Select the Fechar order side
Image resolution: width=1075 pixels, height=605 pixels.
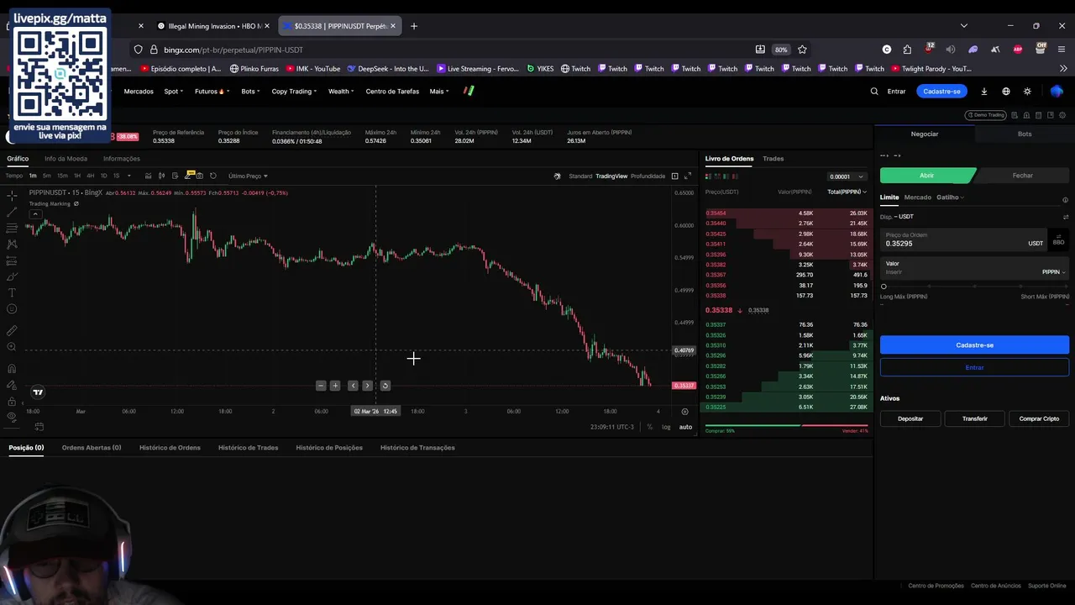click(1022, 176)
